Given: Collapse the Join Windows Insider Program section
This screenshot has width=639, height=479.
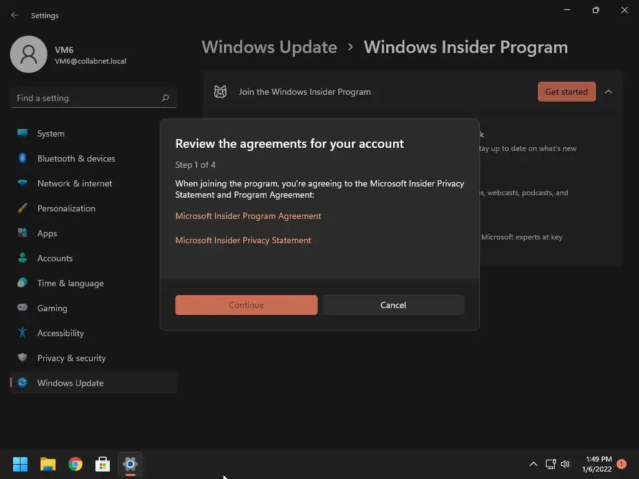Looking at the screenshot, I should pyautogui.click(x=608, y=92).
